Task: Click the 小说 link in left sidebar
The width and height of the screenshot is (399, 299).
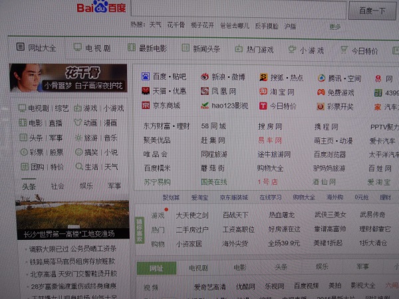Action: point(111,152)
